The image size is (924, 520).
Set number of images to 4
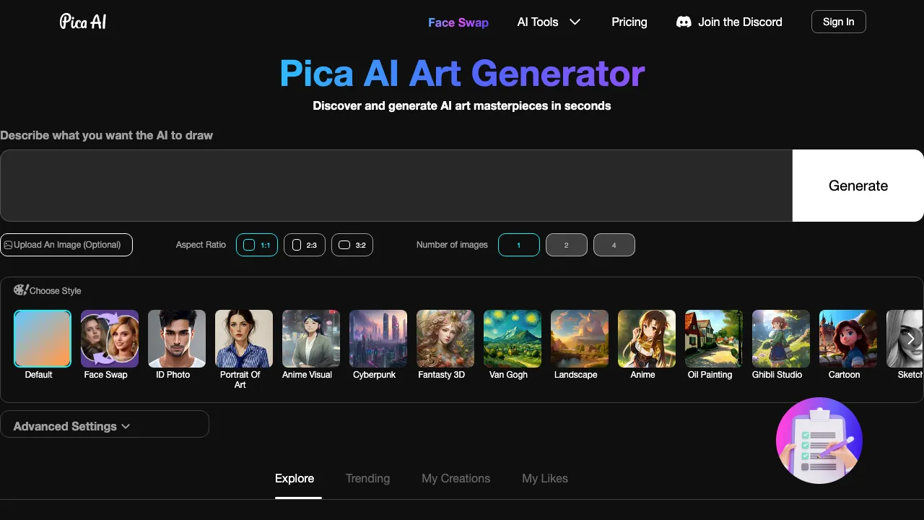click(x=614, y=245)
